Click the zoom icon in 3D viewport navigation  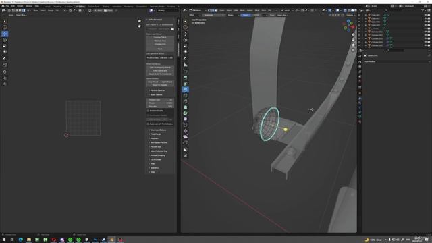coord(353,35)
